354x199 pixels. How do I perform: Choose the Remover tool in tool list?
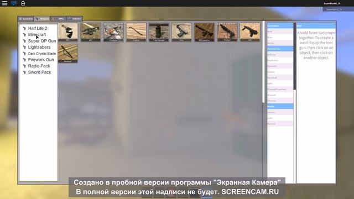[x=280, y=95]
